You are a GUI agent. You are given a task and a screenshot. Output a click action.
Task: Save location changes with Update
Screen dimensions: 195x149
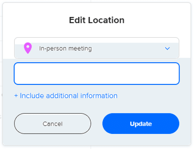pyautogui.click(x=141, y=124)
